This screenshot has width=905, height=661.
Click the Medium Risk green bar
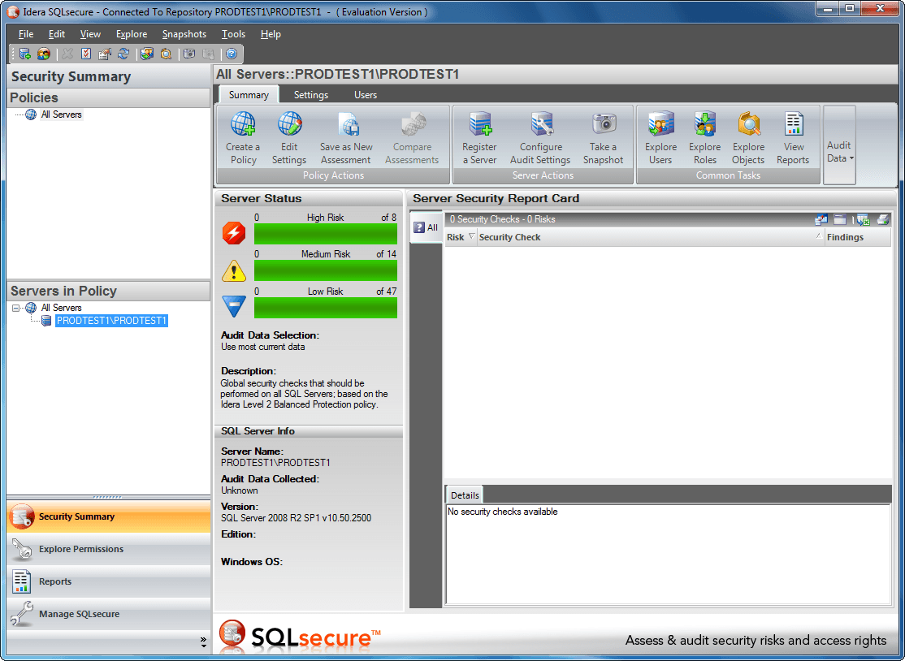pos(326,270)
